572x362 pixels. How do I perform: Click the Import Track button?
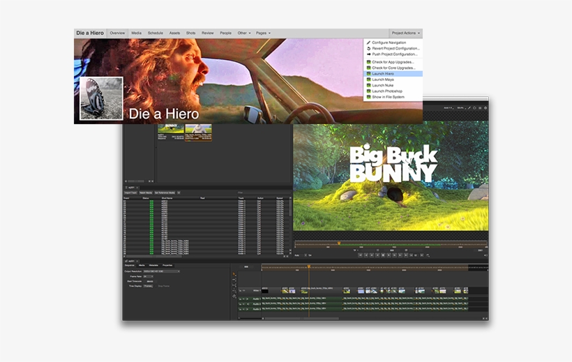(x=131, y=192)
